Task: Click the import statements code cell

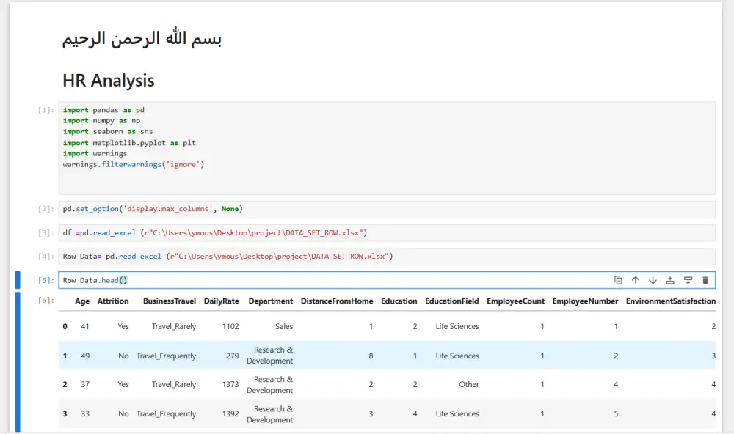Action: [x=387, y=148]
